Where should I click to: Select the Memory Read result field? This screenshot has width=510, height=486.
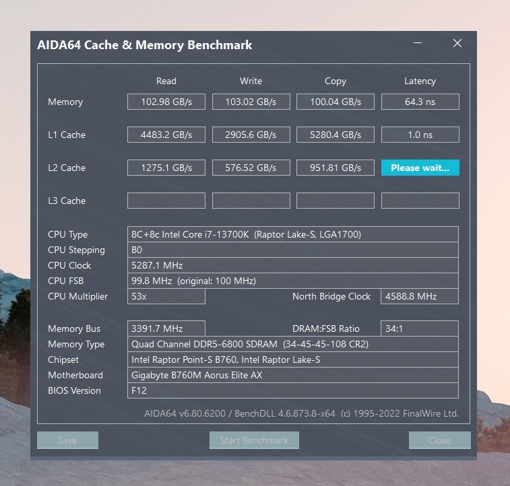pos(166,102)
